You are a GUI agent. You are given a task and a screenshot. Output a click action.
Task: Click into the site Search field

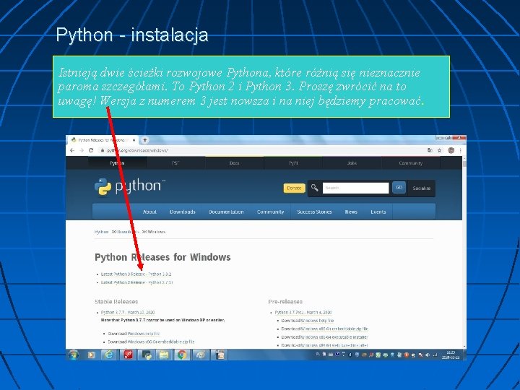point(355,188)
